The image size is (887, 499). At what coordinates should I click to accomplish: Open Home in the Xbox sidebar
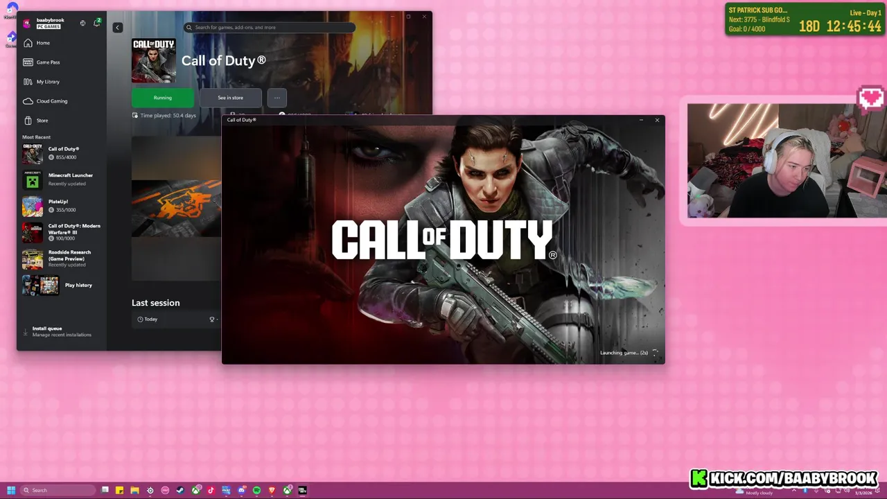[x=62, y=43]
